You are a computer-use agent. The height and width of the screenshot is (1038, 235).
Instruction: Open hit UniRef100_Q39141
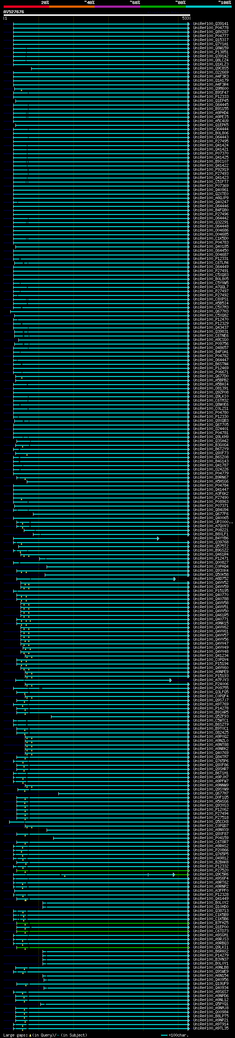click(211, 24)
